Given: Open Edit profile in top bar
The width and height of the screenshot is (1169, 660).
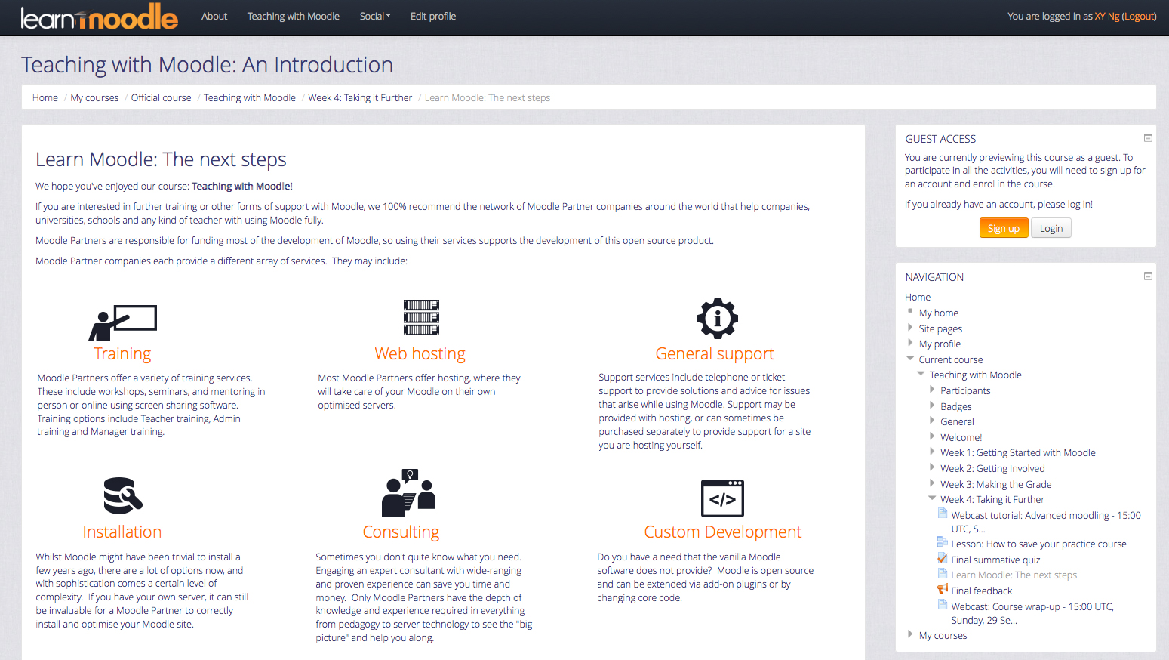Looking at the screenshot, I should pos(433,16).
